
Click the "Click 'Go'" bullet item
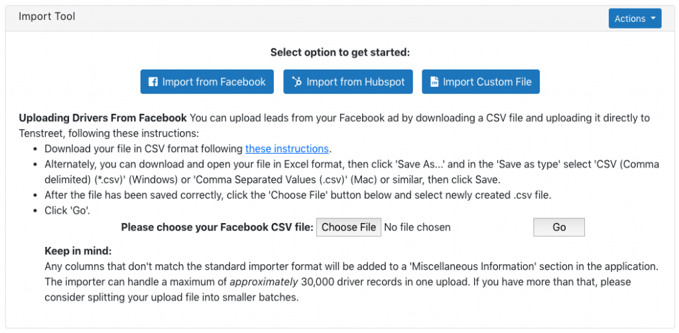pyautogui.click(x=68, y=211)
